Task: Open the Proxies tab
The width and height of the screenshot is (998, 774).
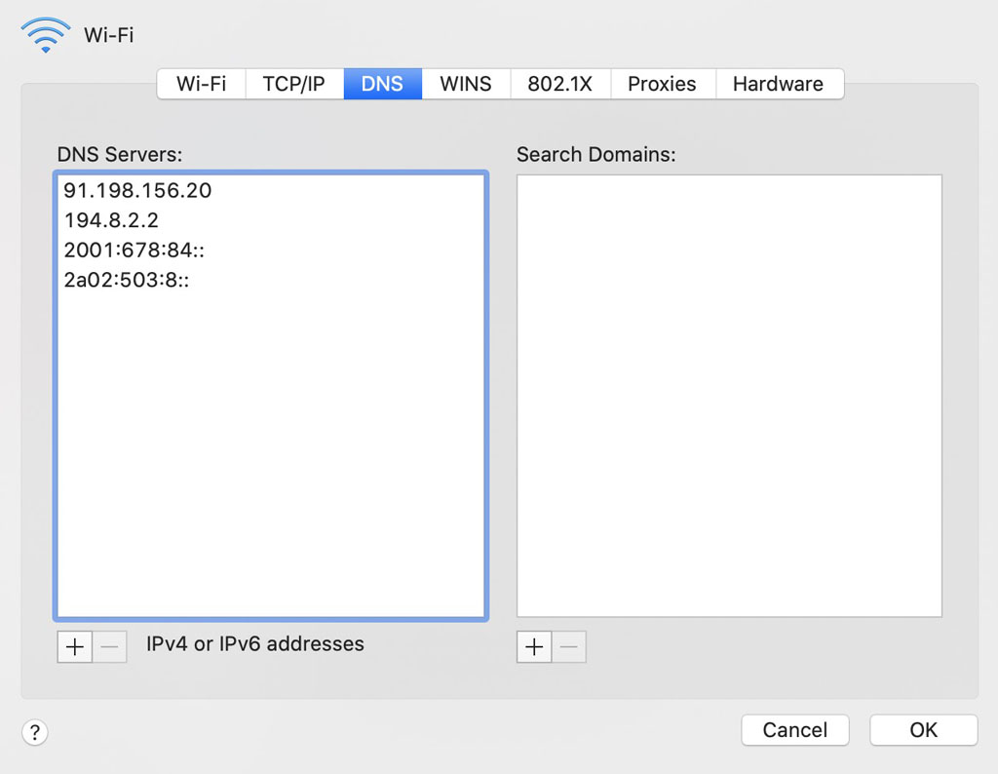Action: pyautogui.click(x=662, y=84)
